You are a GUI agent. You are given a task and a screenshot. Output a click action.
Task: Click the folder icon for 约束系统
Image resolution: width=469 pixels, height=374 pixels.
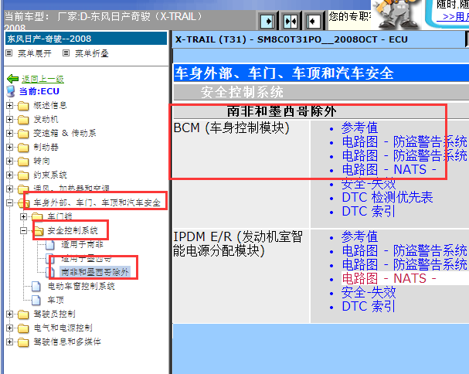pyautogui.click(x=23, y=175)
